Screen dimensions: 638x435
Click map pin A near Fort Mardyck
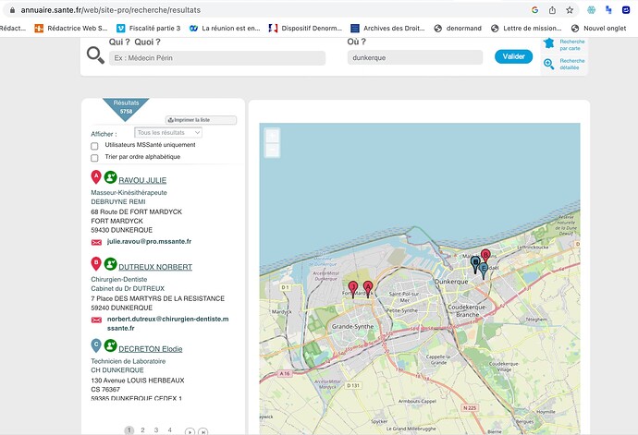tap(368, 289)
